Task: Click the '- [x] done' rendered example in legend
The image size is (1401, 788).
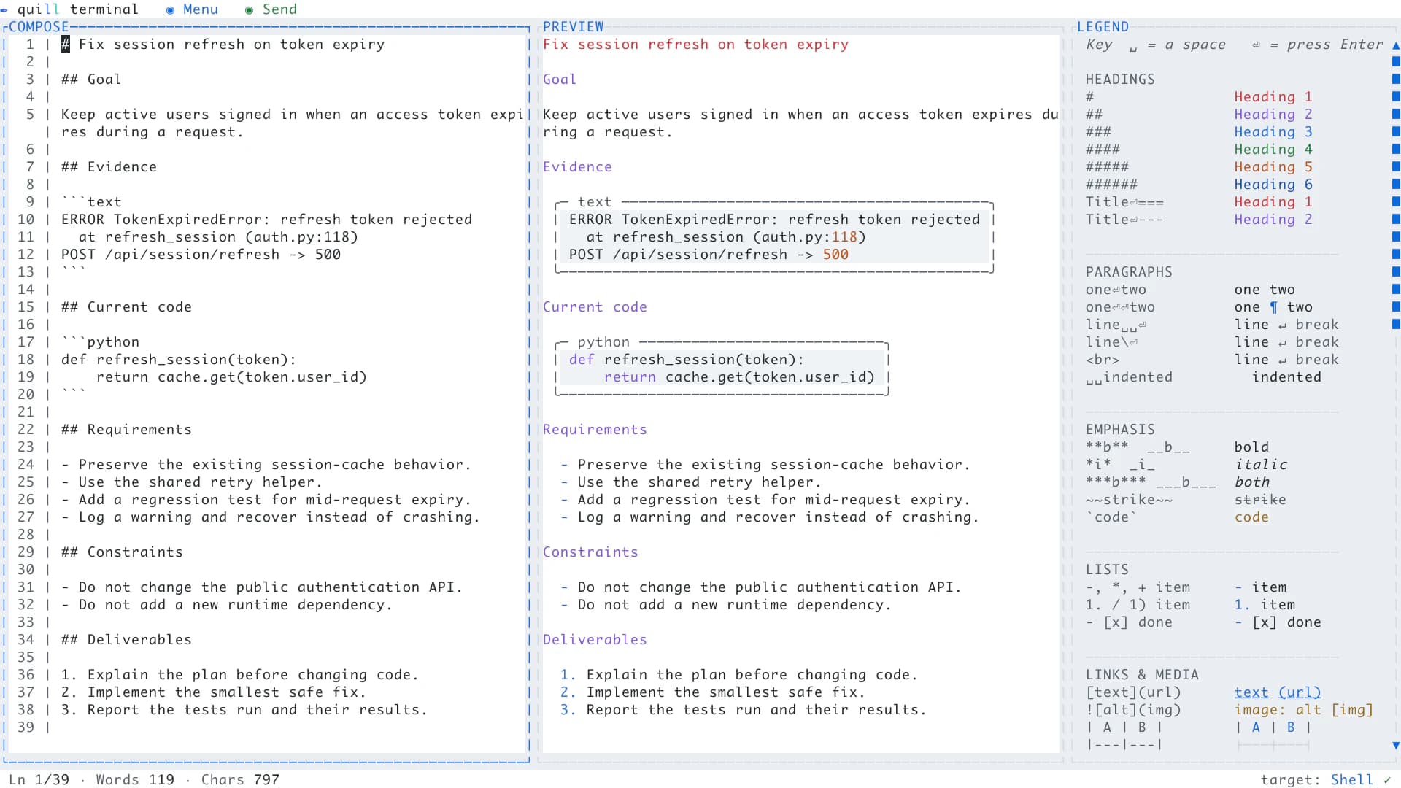Action: click(x=1278, y=622)
